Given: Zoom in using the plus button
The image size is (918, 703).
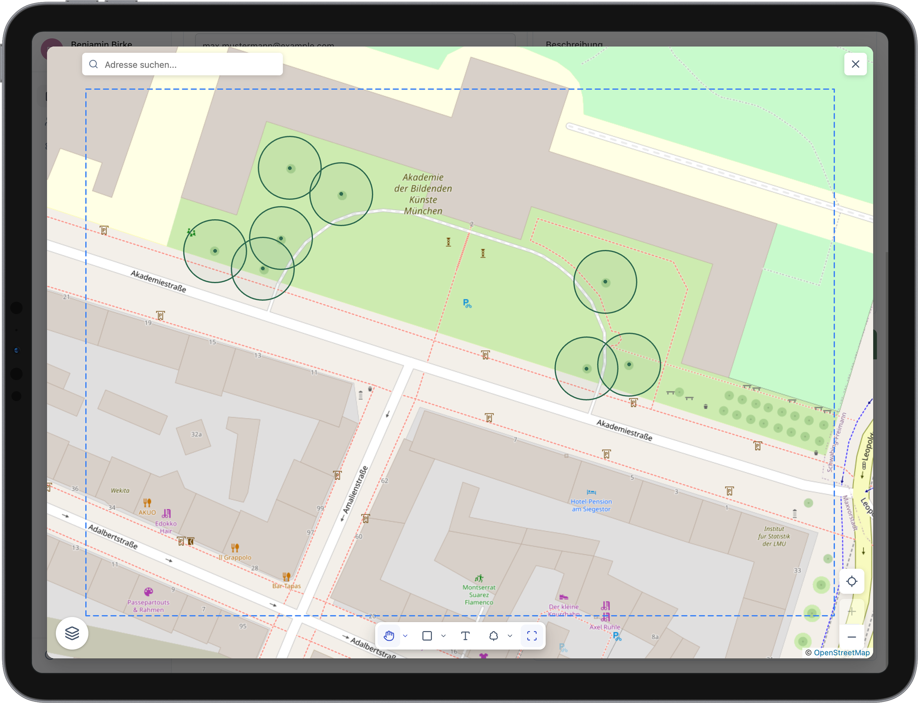Looking at the screenshot, I should point(852,611).
